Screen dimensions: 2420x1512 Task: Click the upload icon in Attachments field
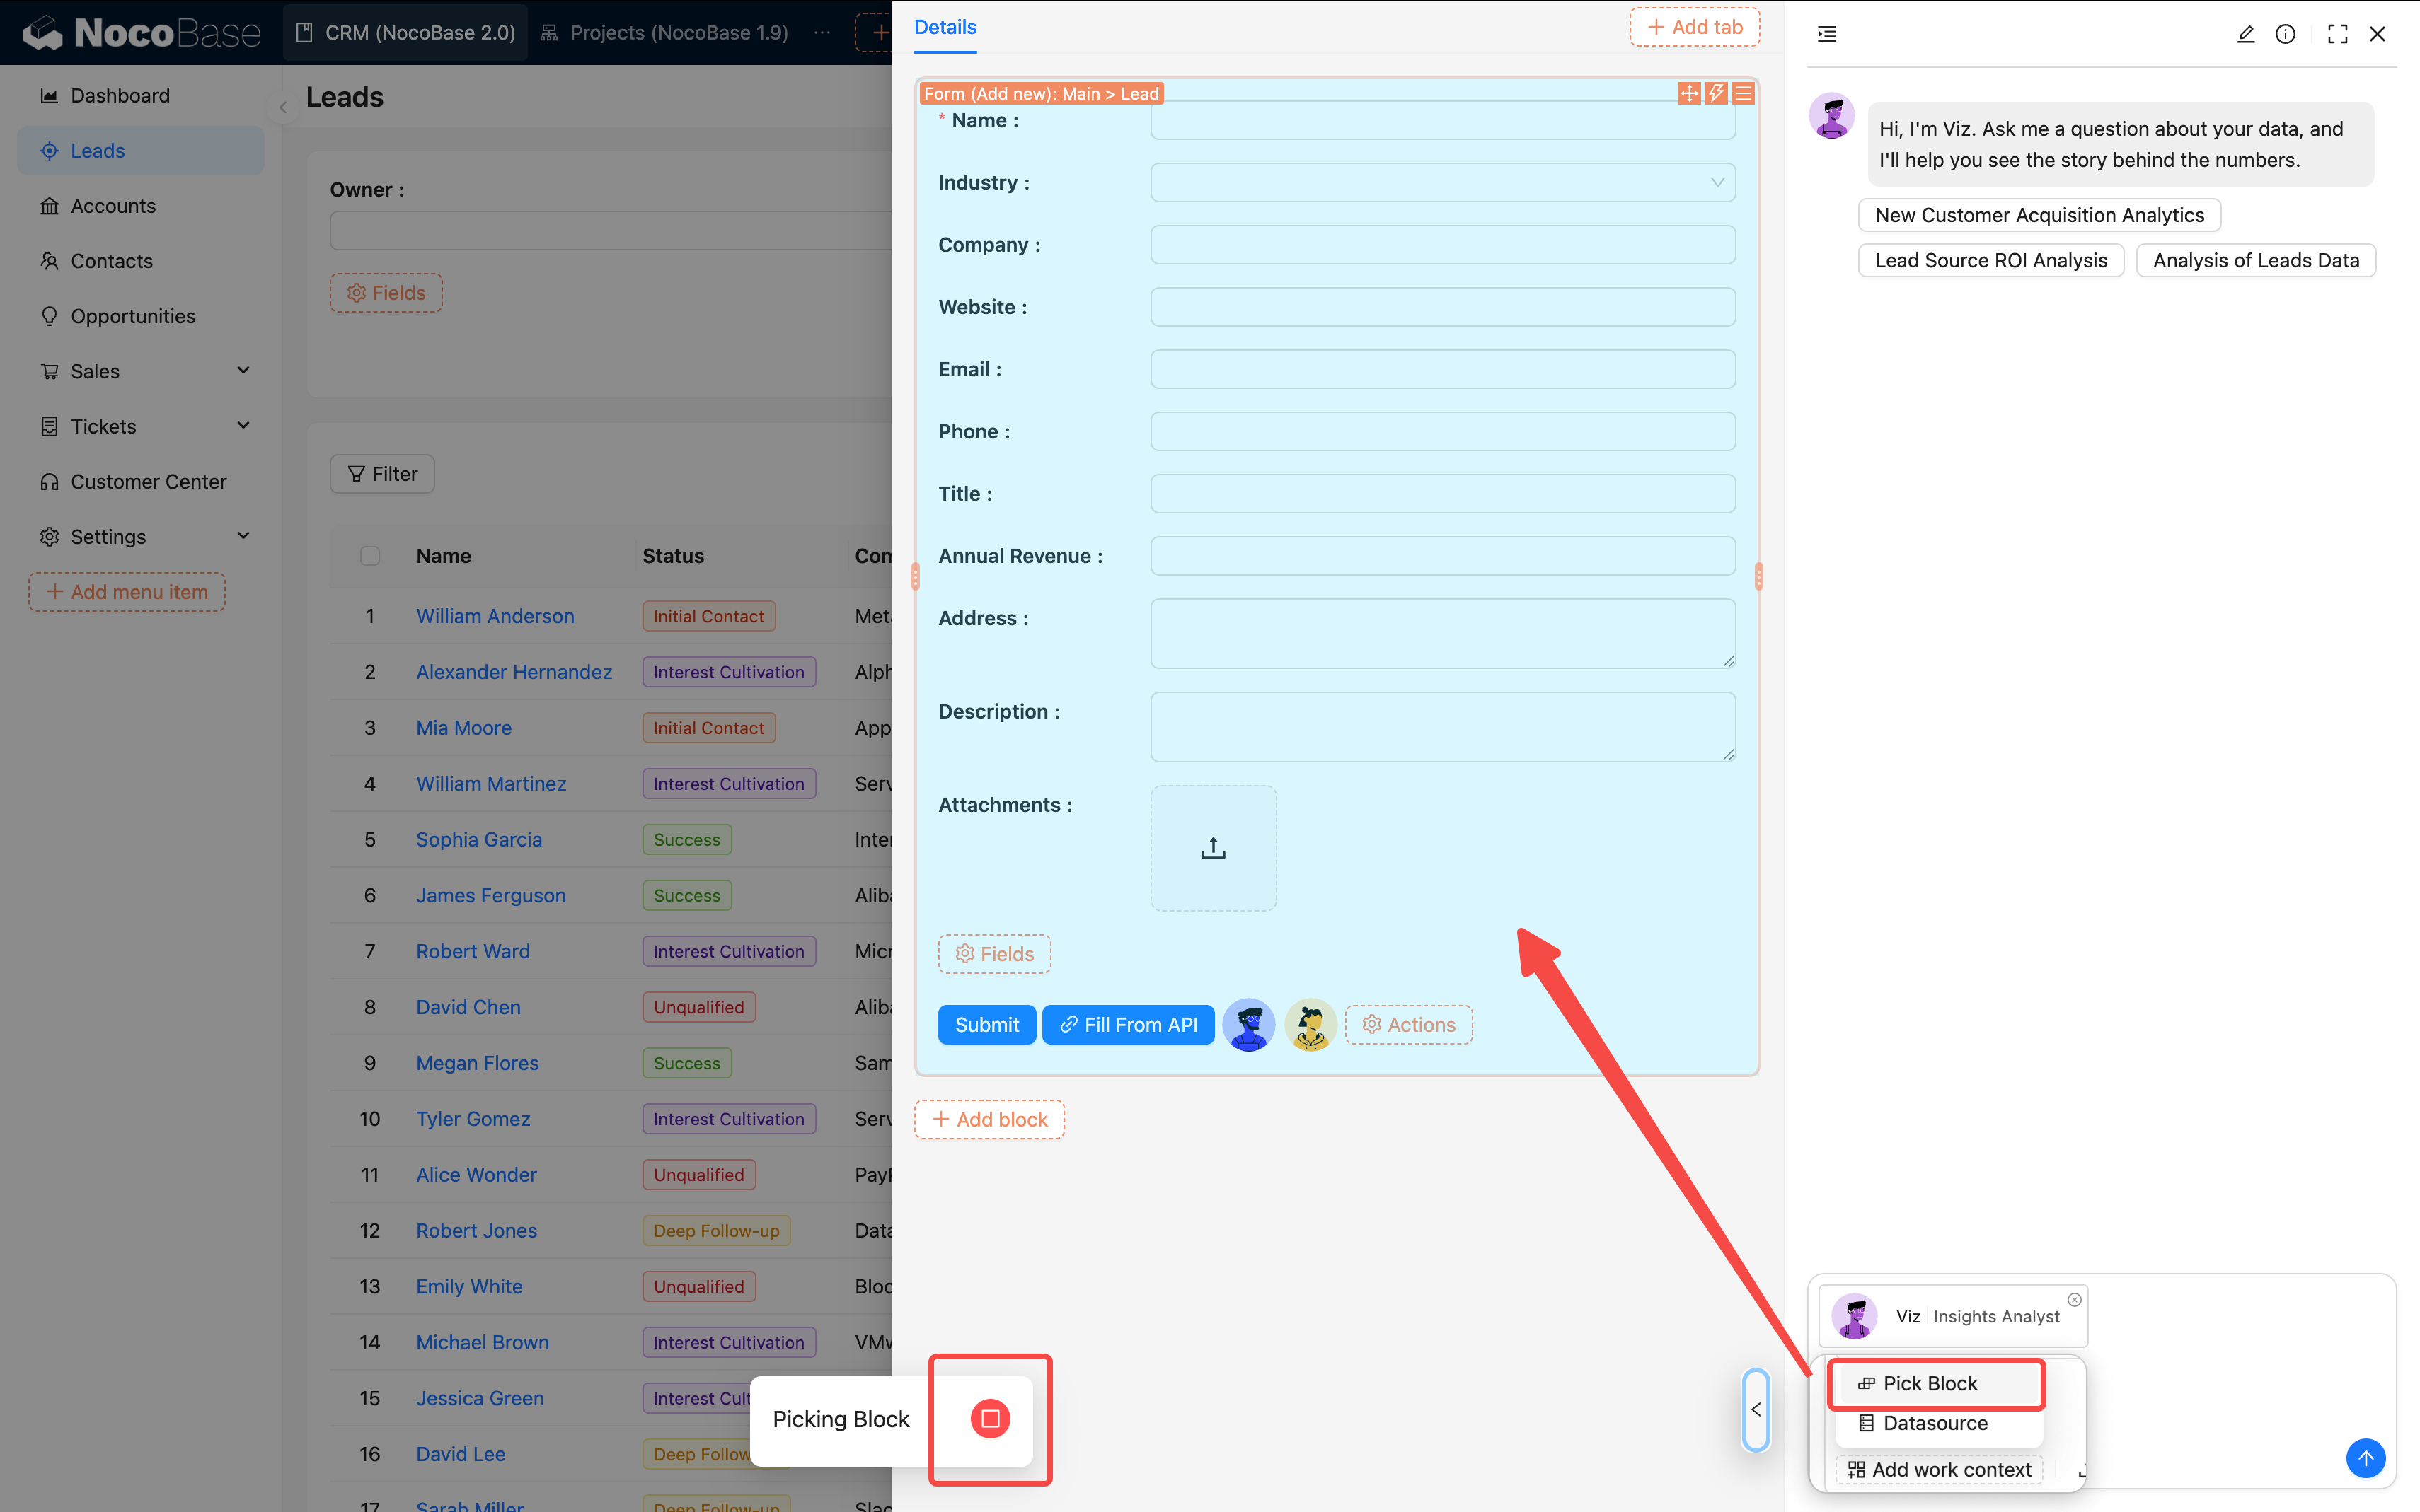[x=1213, y=847]
